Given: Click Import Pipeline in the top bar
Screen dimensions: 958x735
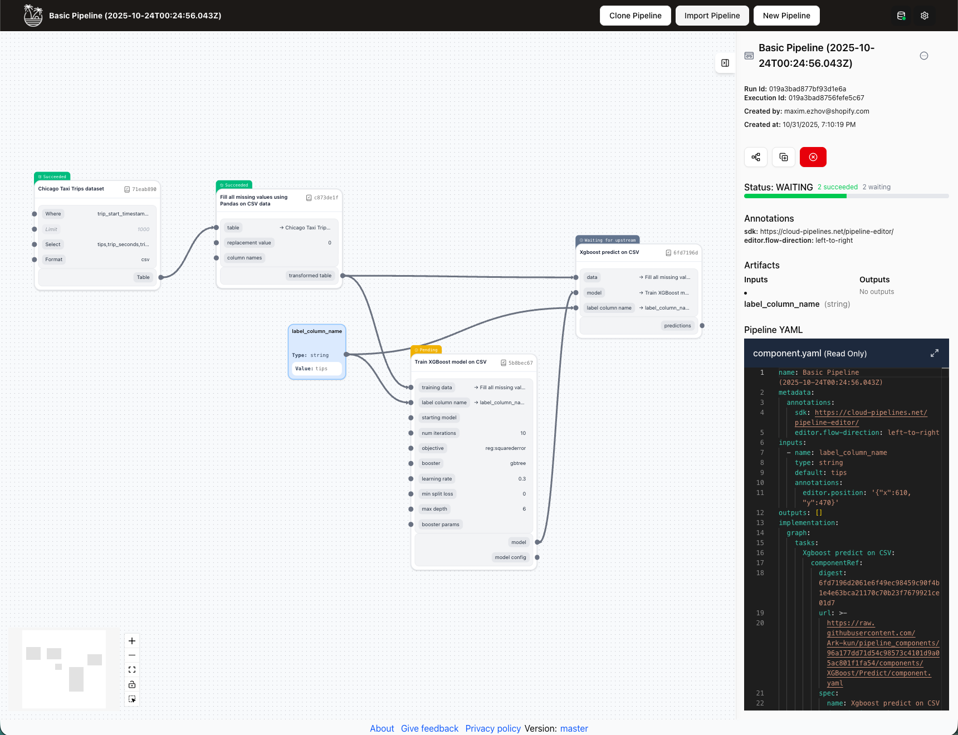Looking at the screenshot, I should pyautogui.click(x=712, y=16).
